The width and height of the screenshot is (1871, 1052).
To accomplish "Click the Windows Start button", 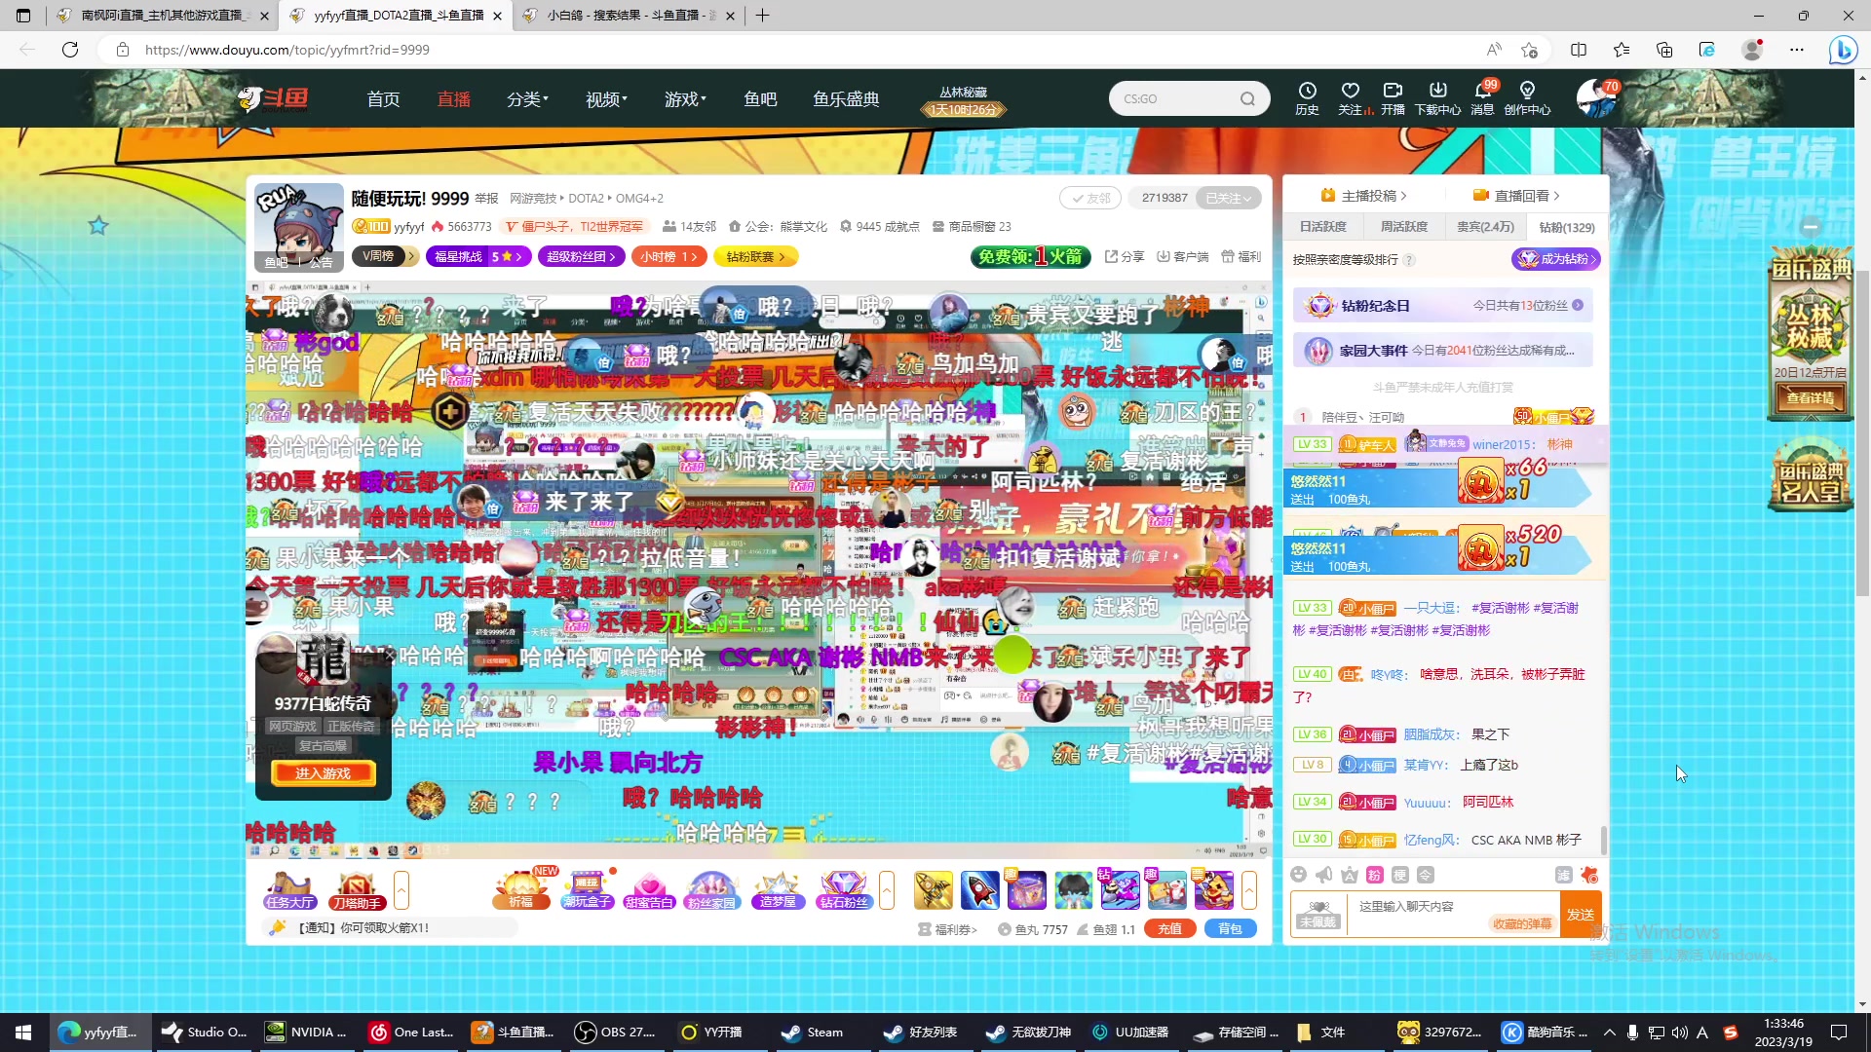I will pos(23,1033).
